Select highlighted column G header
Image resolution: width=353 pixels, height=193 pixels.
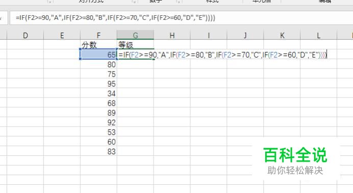point(135,35)
